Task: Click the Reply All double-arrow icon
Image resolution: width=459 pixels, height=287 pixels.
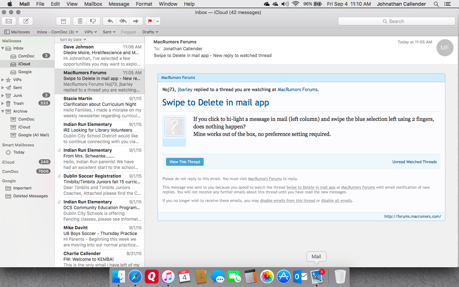Action: [123, 21]
